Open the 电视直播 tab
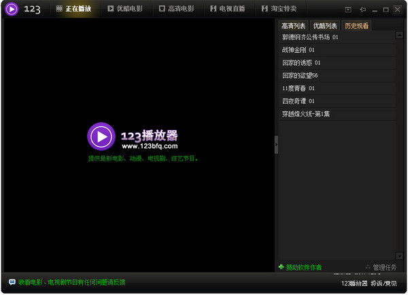This screenshot has height=295, width=408. coord(228,9)
